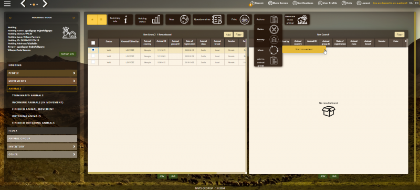Open Questionnaires checklist button
The image size is (420, 190).
208,19
